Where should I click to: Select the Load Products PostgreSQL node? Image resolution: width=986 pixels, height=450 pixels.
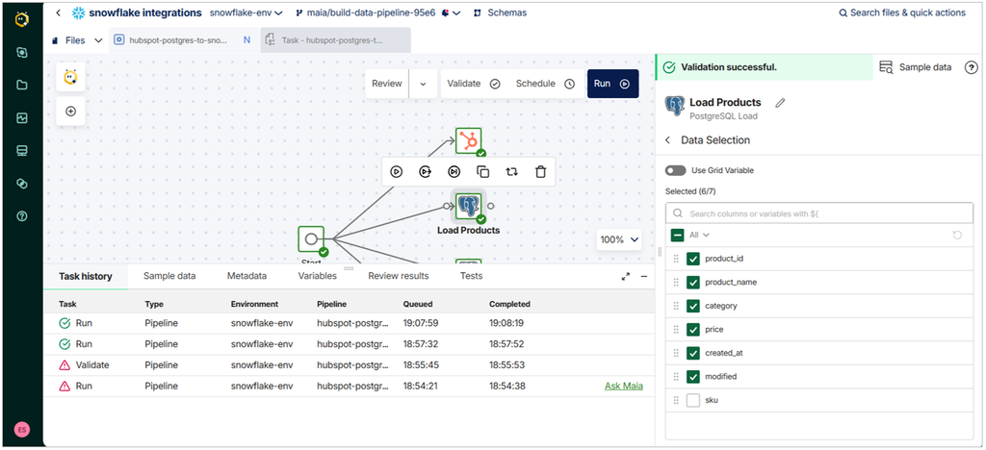coord(469,206)
